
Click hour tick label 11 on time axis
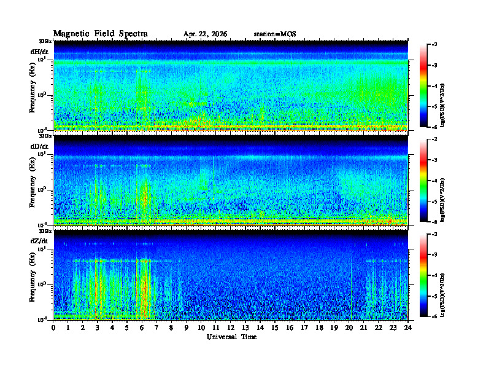pos(216,327)
